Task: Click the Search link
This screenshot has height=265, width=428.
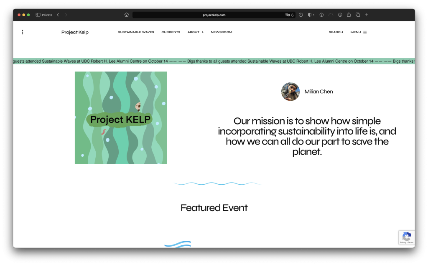Action: 336,32
